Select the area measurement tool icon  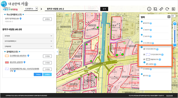pyautogui.click(x=155, y=9)
